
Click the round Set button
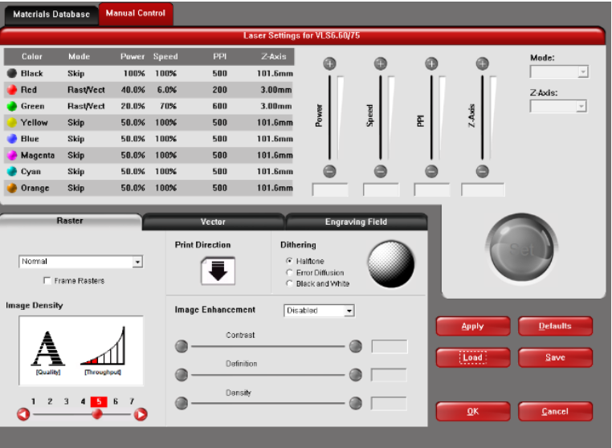(x=521, y=248)
